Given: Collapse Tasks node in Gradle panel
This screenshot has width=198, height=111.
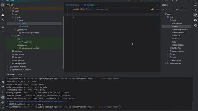Looking at the screenshot, I should coord(166,17).
